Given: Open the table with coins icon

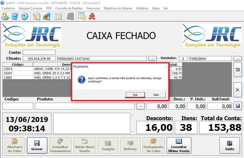Looking at the screenshot, I should (82, 16).
